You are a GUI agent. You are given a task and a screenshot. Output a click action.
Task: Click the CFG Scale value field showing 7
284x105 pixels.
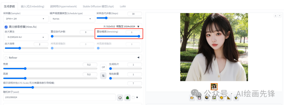tap(135, 83)
